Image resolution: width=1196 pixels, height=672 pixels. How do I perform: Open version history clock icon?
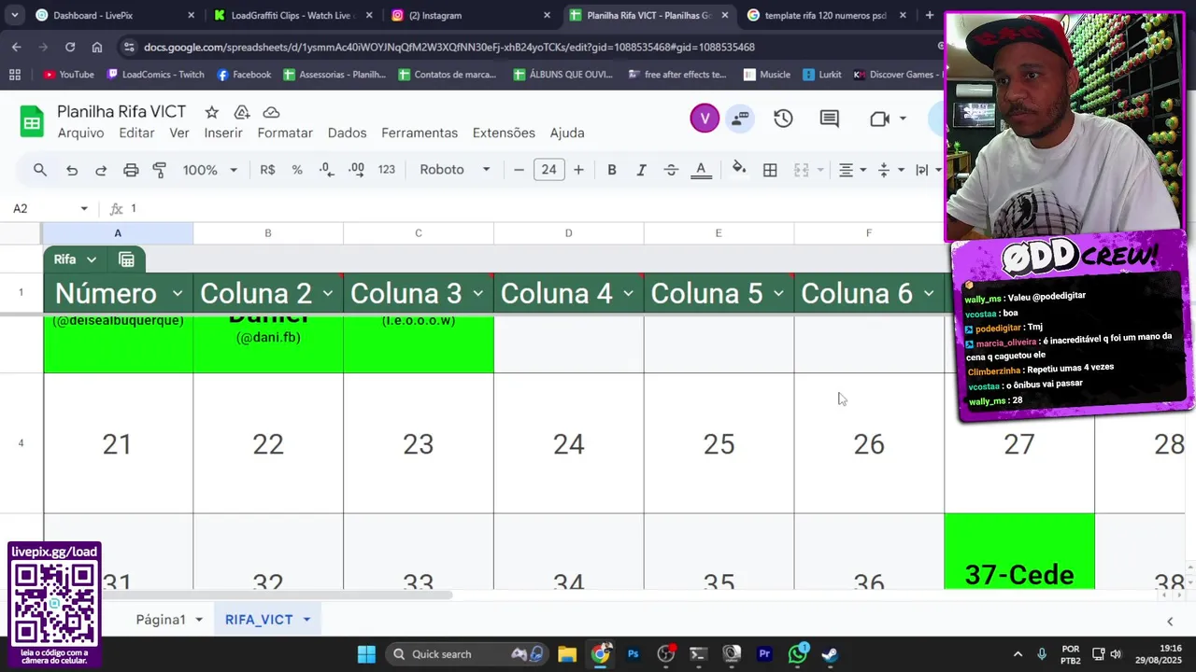783,119
